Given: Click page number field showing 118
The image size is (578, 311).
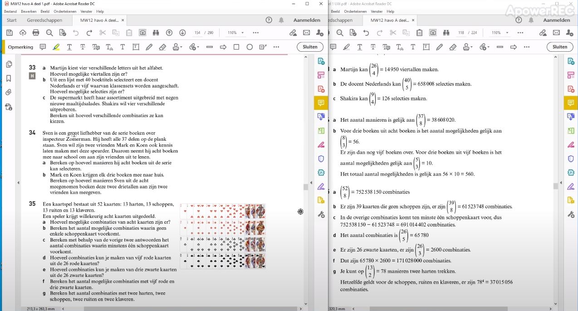Looking at the screenshot, I should click(x=461, y=33).
